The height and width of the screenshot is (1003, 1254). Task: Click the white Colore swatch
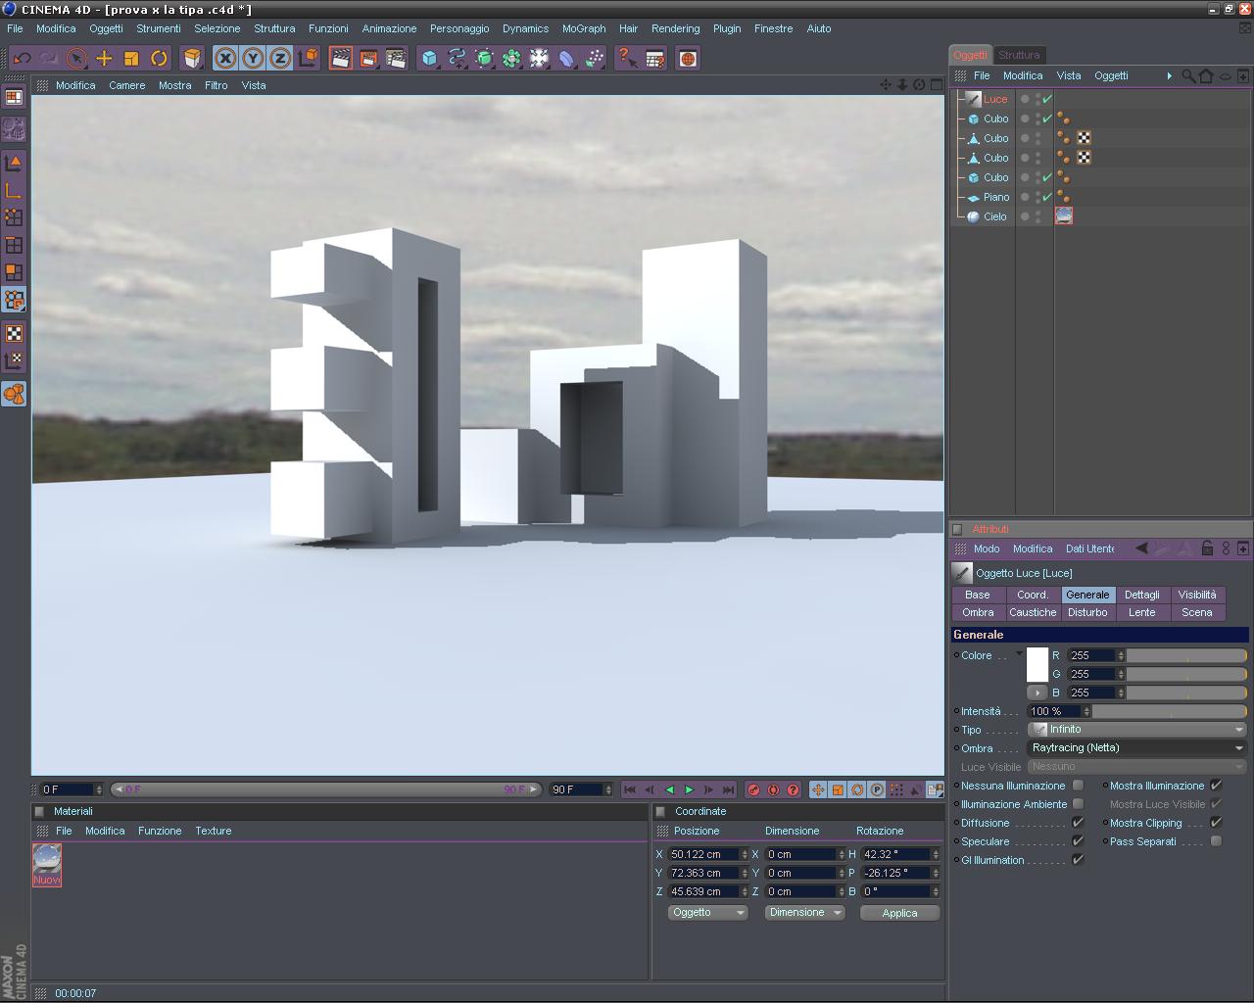click(x=1037, y=665)
